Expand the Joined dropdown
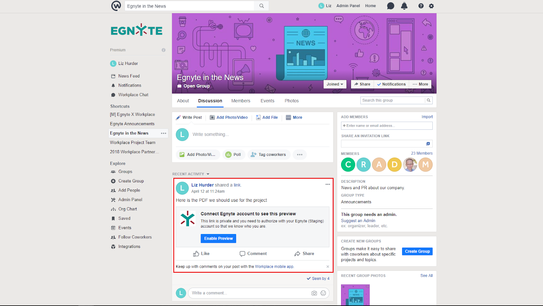 click(x=335, y=84)
